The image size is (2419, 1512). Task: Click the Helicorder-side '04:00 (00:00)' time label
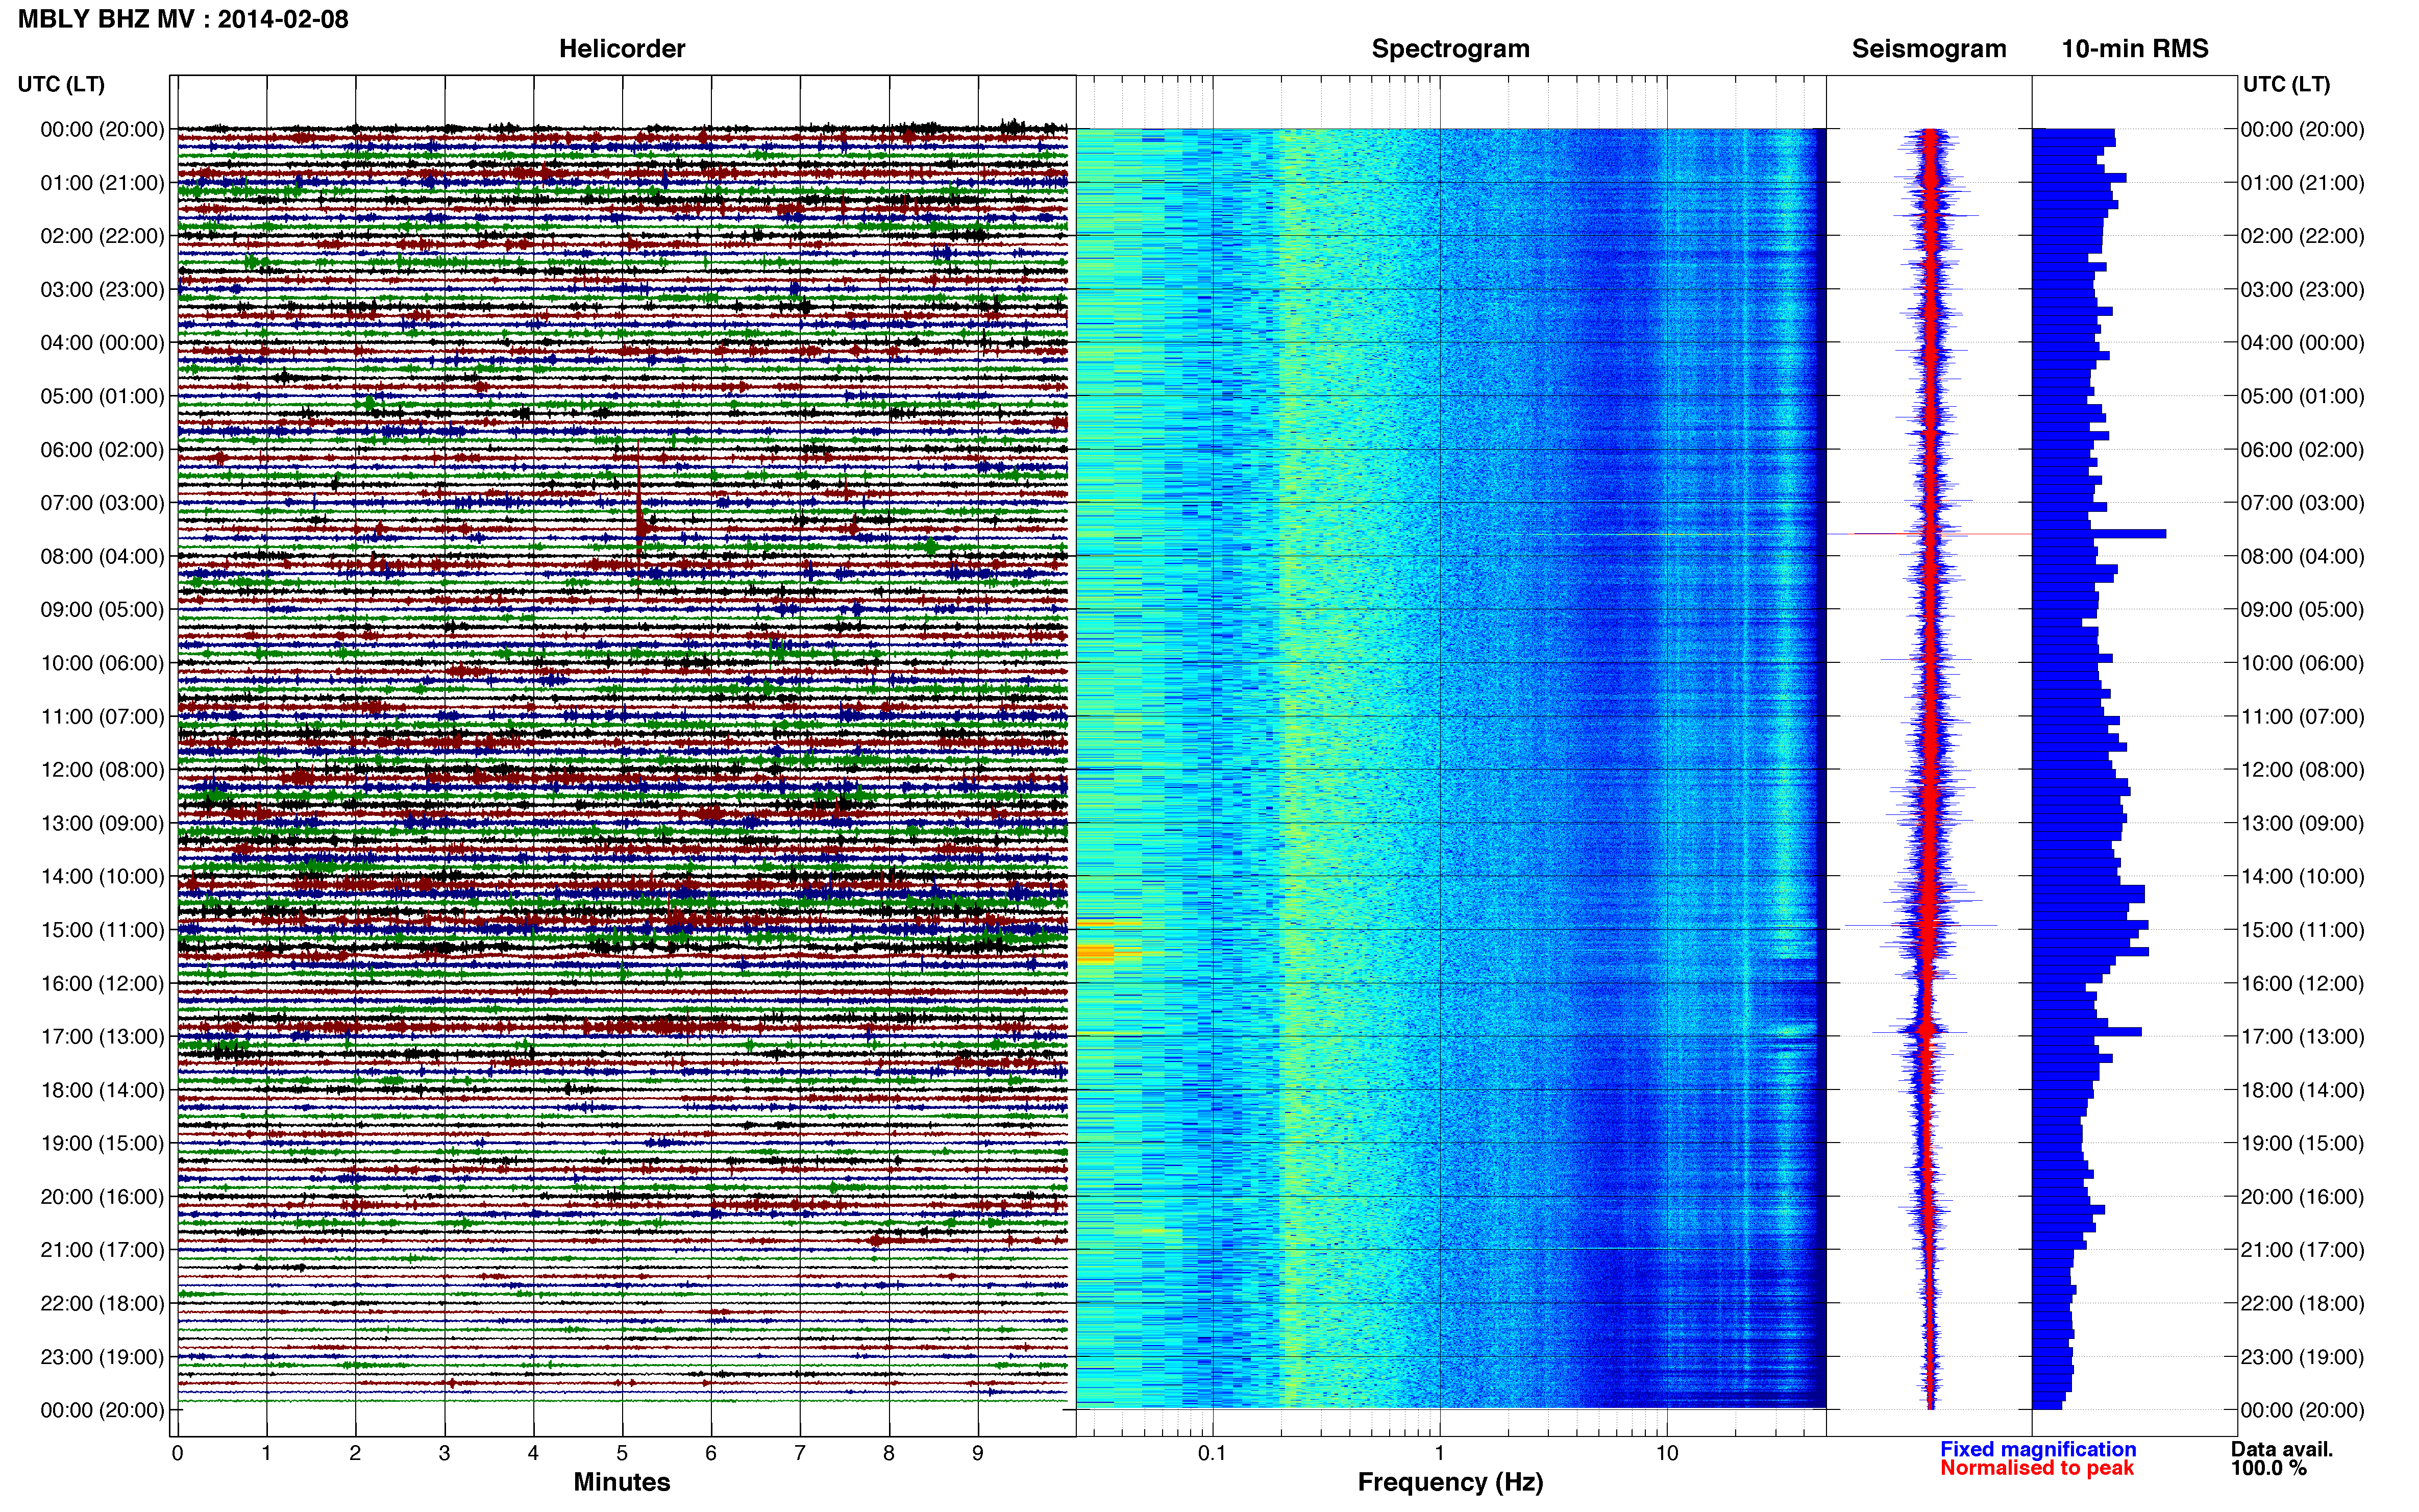point(102,343)
